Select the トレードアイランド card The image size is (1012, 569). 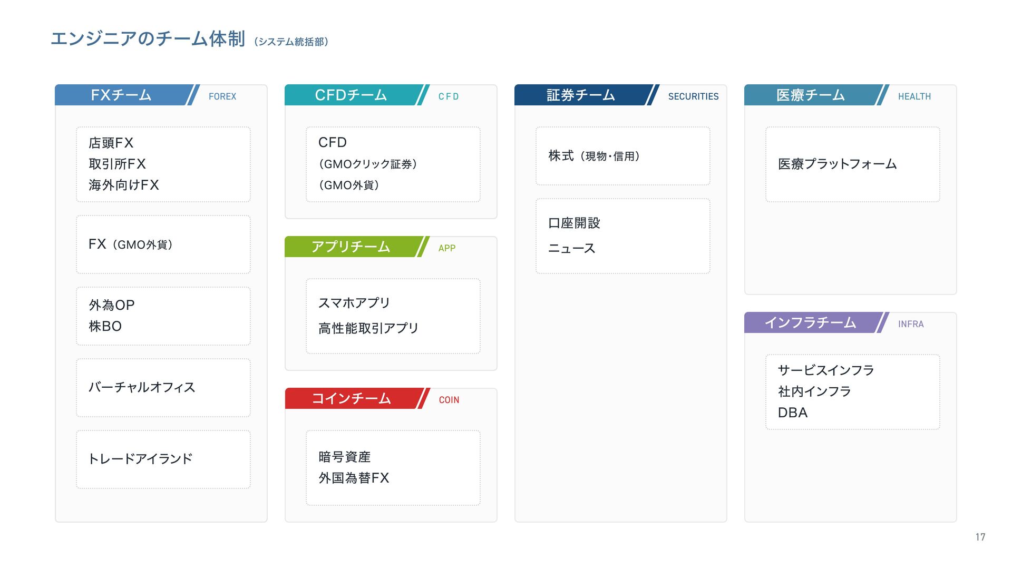tap(163, 459)
